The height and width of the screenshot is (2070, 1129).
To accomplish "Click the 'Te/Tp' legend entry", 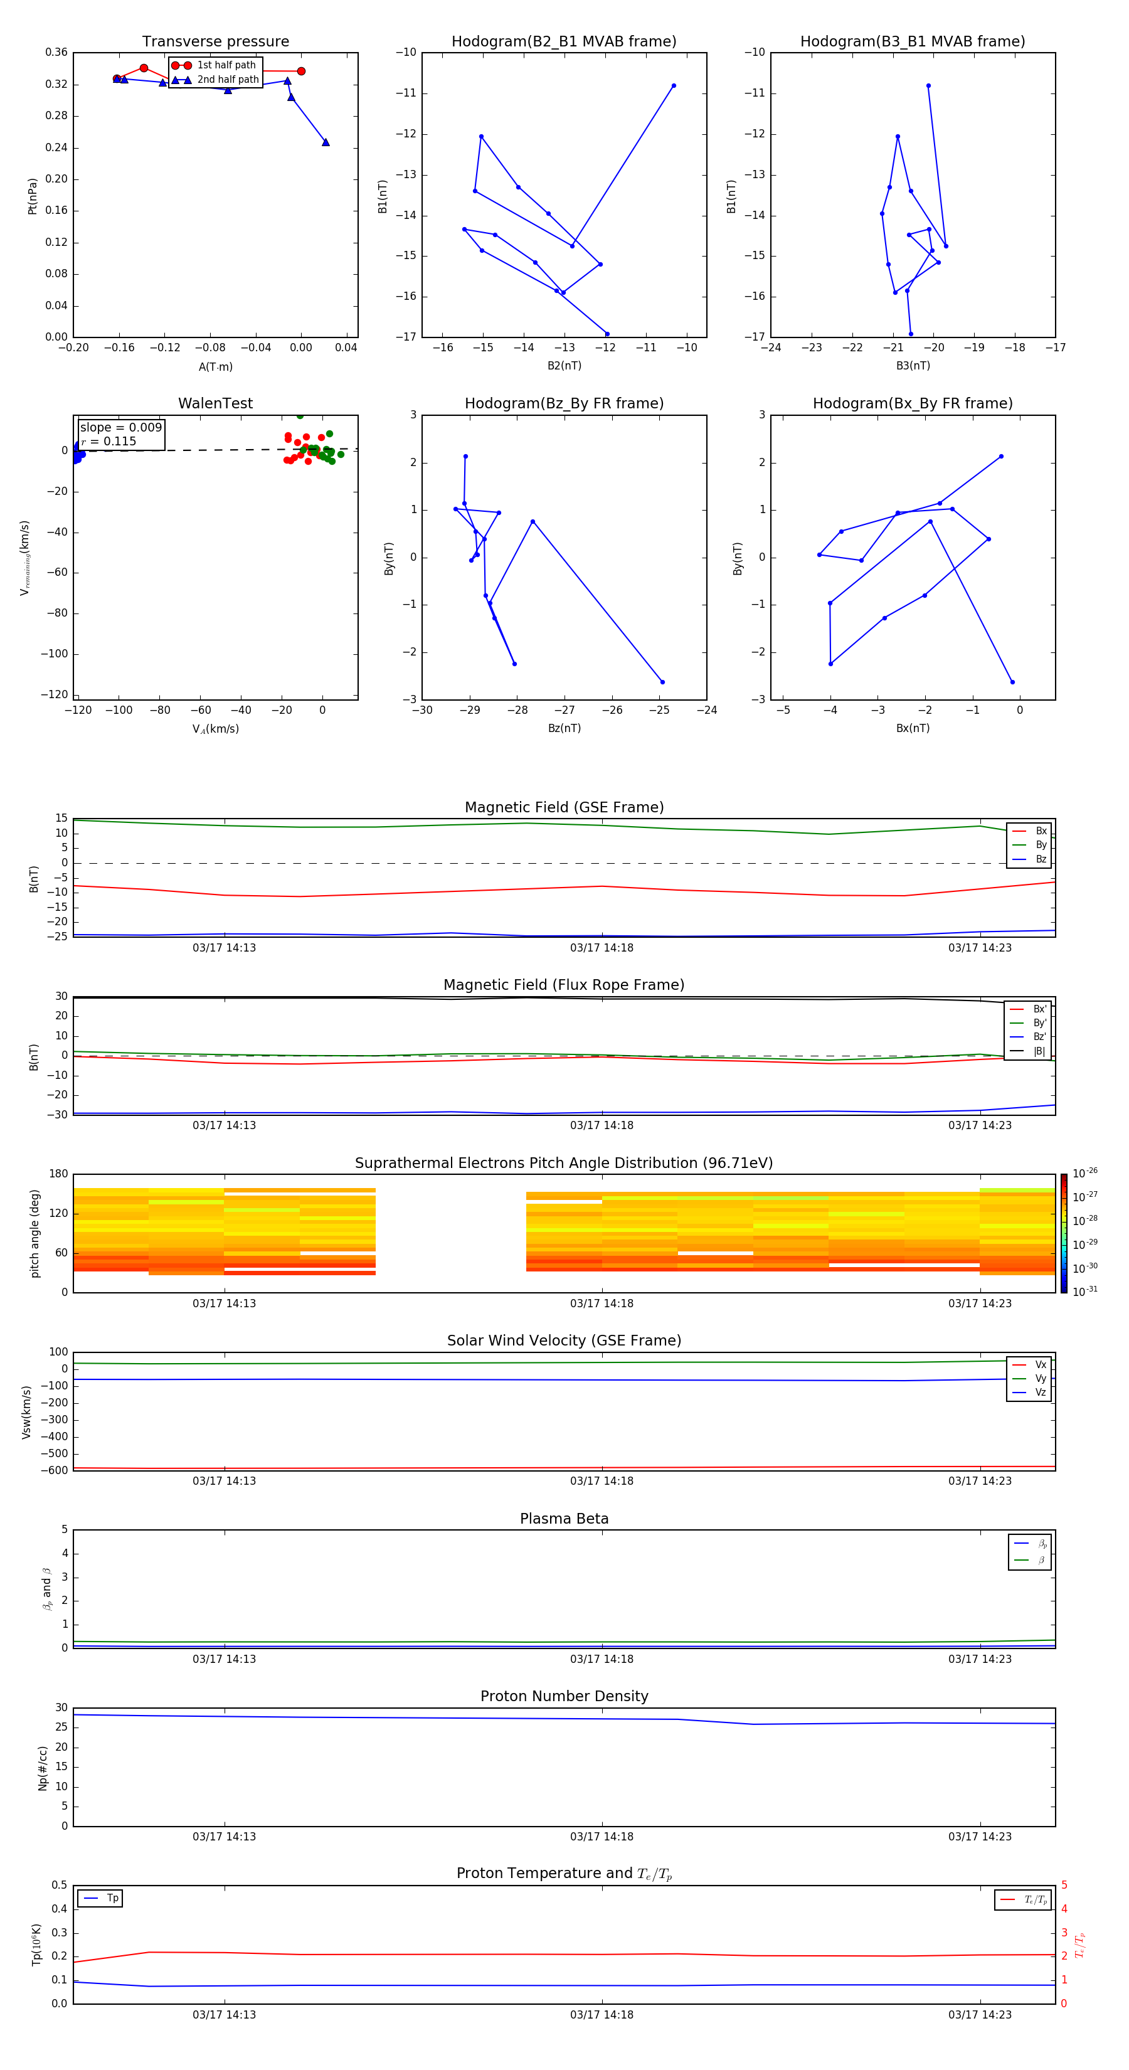I will 1024,1899.
